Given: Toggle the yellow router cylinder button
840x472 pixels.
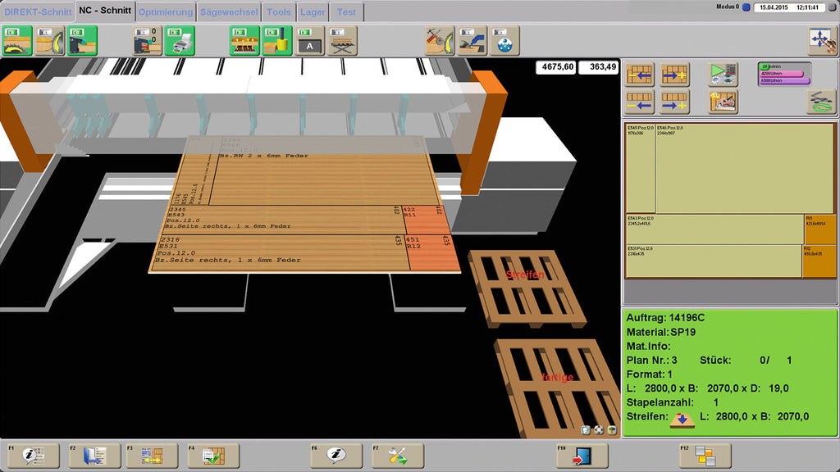Looking at the screenshot, I should pos(277,41).
